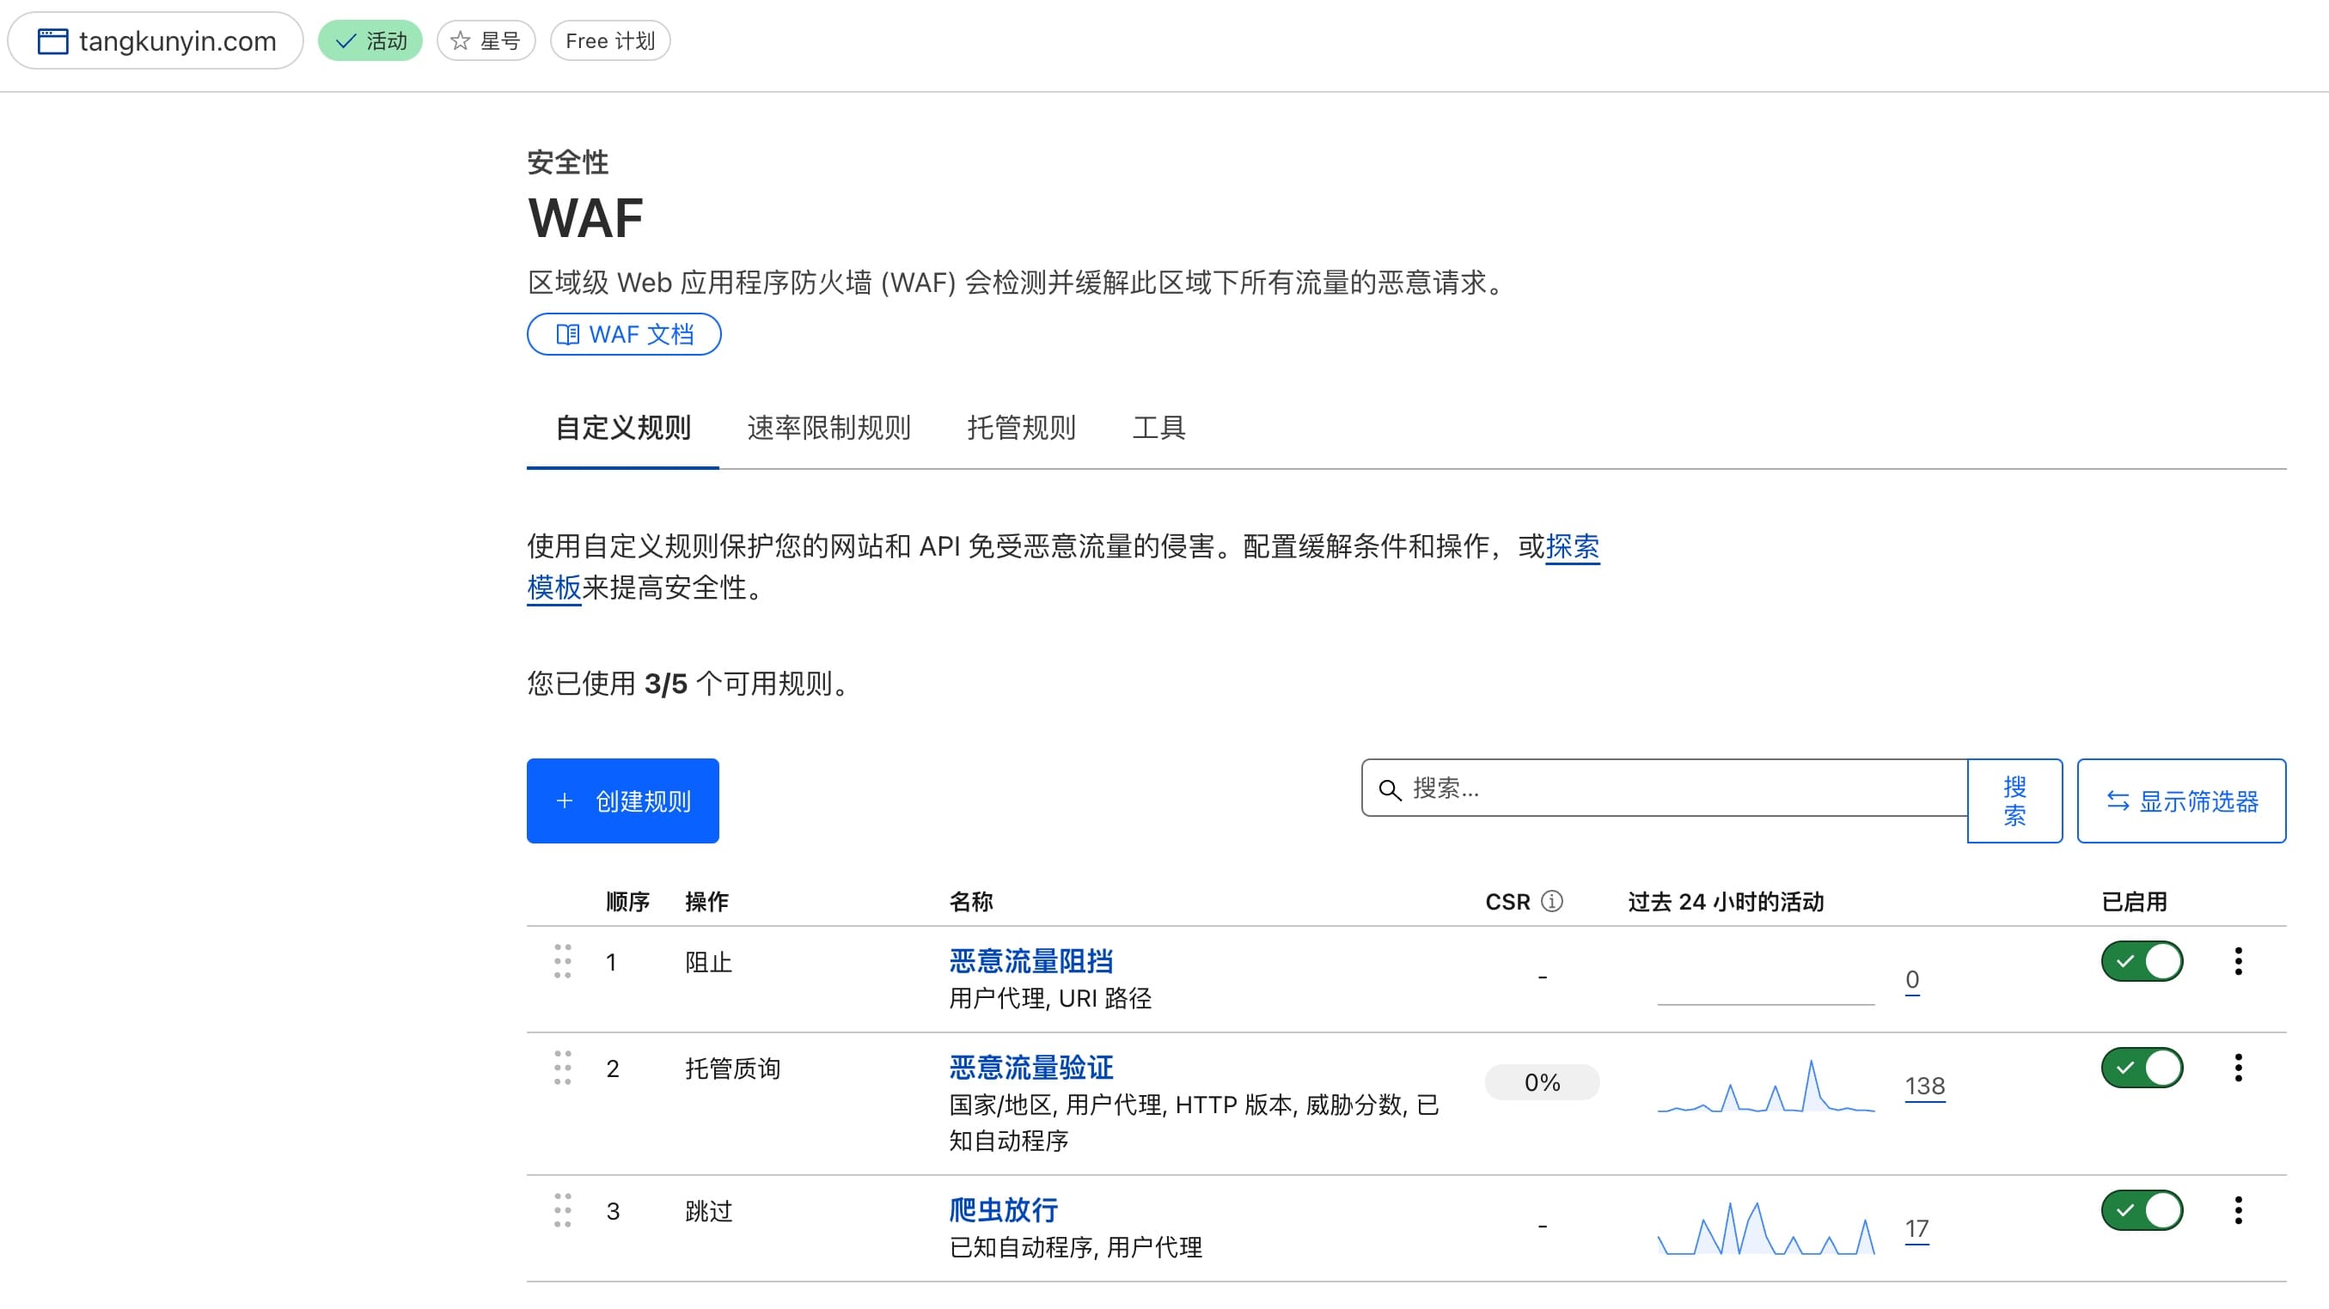Expand kebab menu for 爬虫放行 rule

click(x=2239, y=1210)
